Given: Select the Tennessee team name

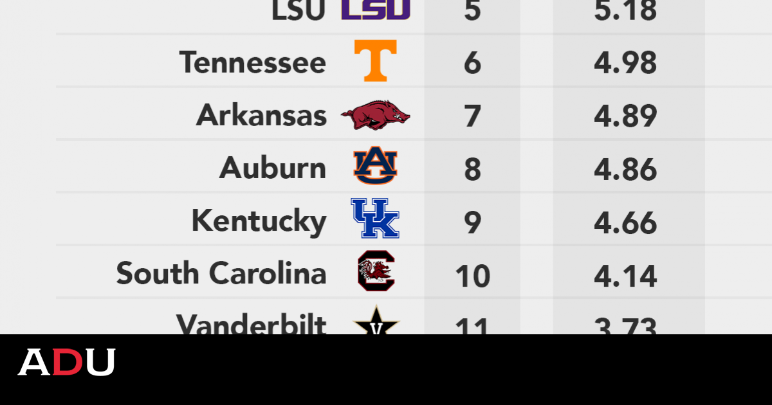Looking at the screenshot, I should coord(253,62).
